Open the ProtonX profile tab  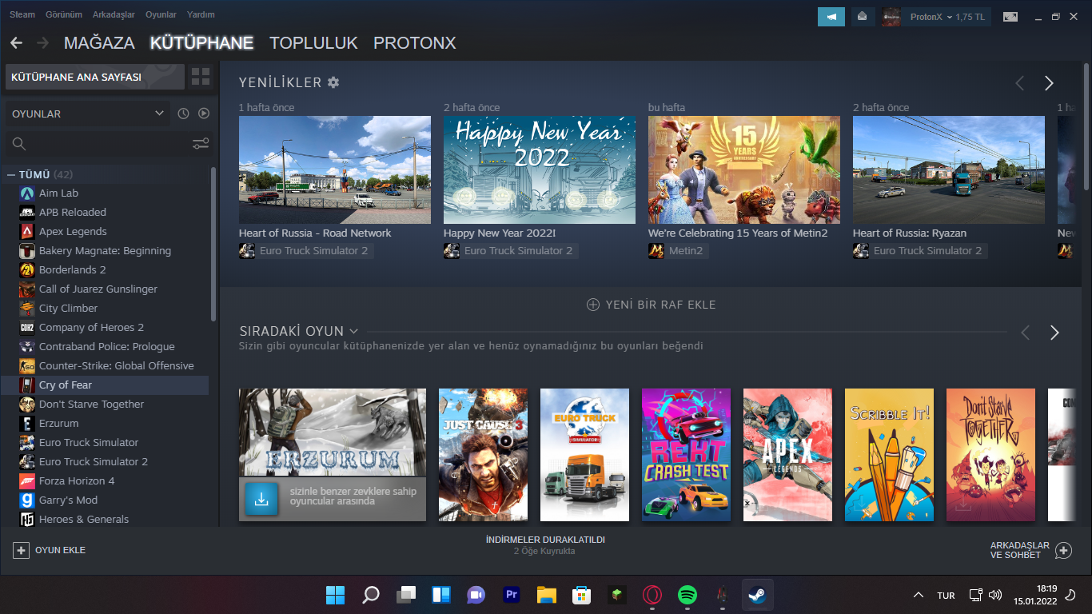pyautogui.click(x=414, y=43)
